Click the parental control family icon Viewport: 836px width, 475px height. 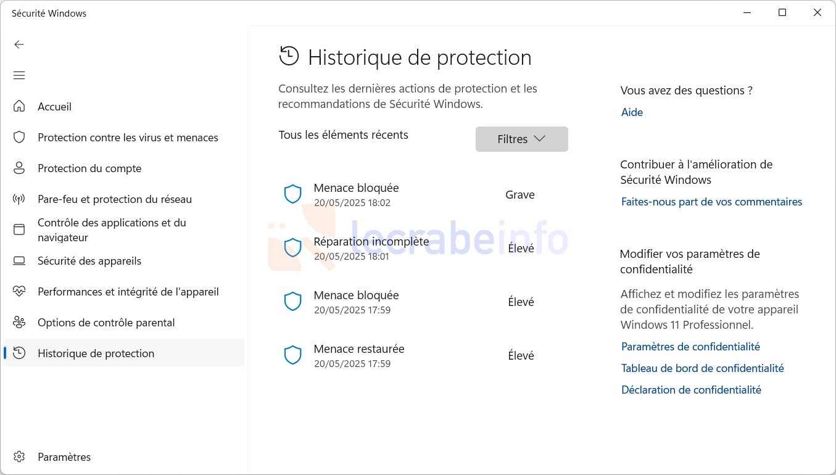point(19,322)
